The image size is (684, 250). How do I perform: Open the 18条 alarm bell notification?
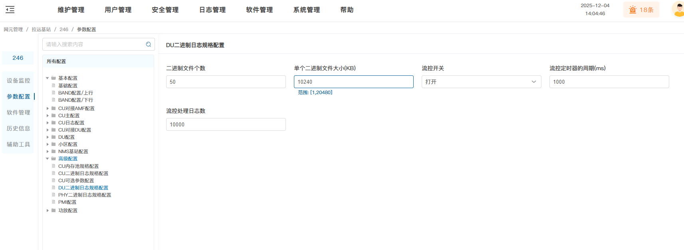pos(641,10)
